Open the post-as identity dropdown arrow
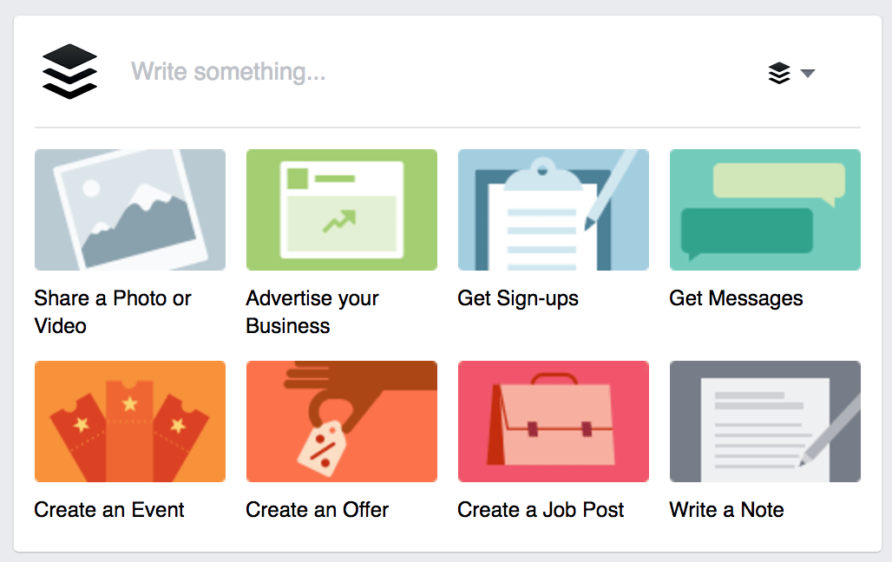The width and height of the screenshot is (892, 562). (807, 73)
